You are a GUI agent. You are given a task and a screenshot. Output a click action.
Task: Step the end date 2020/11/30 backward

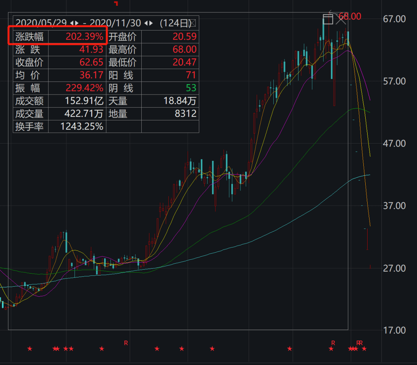coord(146,24)
